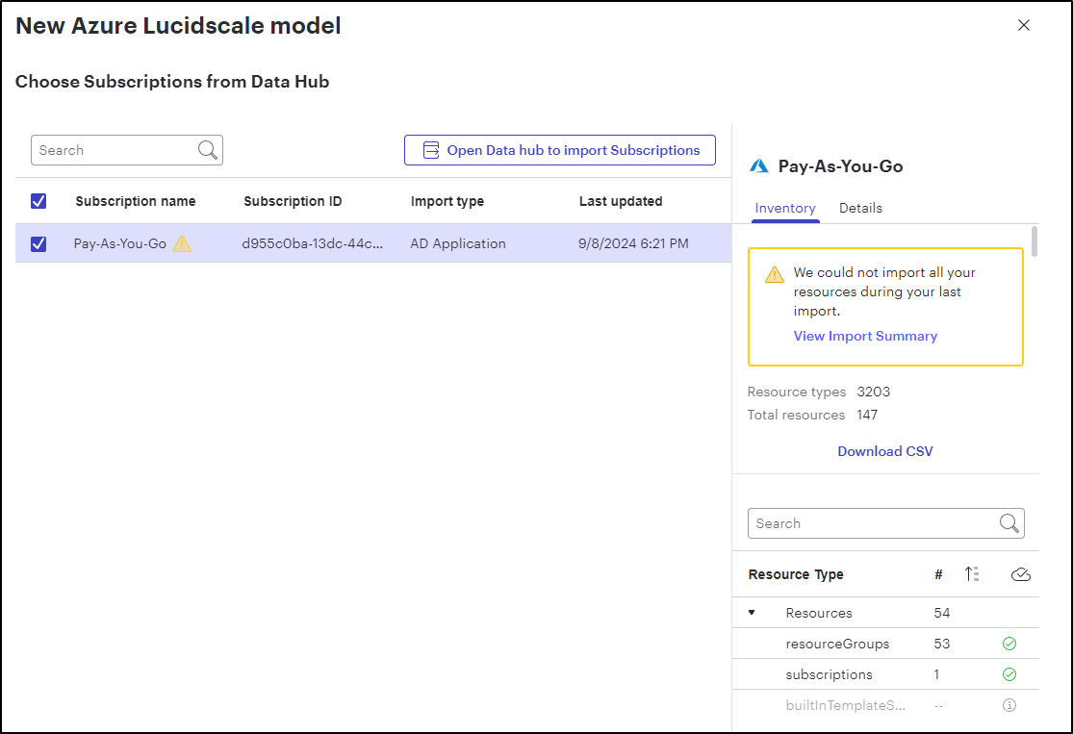1073x734 pixels.
Task: Click the Total resources value 147
Action: pyautogui.click(x=867, y=415)
